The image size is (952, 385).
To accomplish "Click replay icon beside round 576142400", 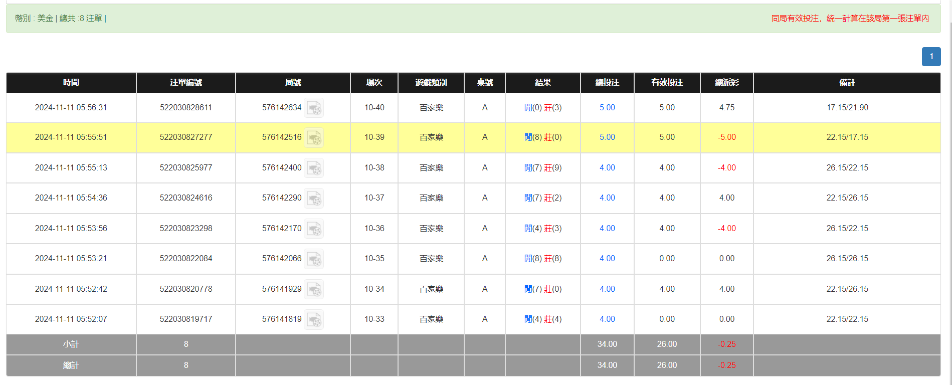I will click(x=314, y=168).
